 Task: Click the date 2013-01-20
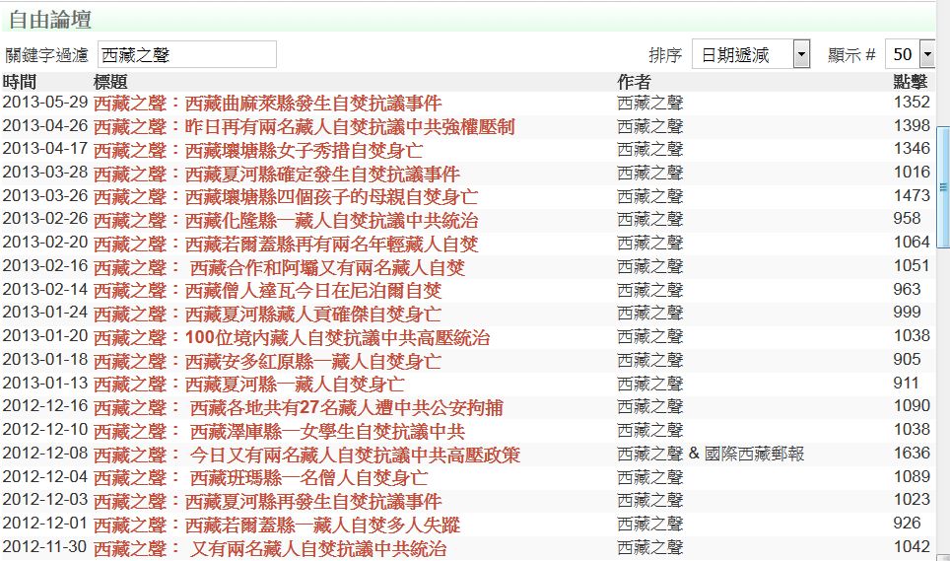click(x=45, y=336)
